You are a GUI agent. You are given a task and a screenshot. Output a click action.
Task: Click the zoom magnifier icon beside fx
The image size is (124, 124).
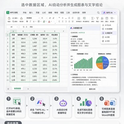[24, 27]
